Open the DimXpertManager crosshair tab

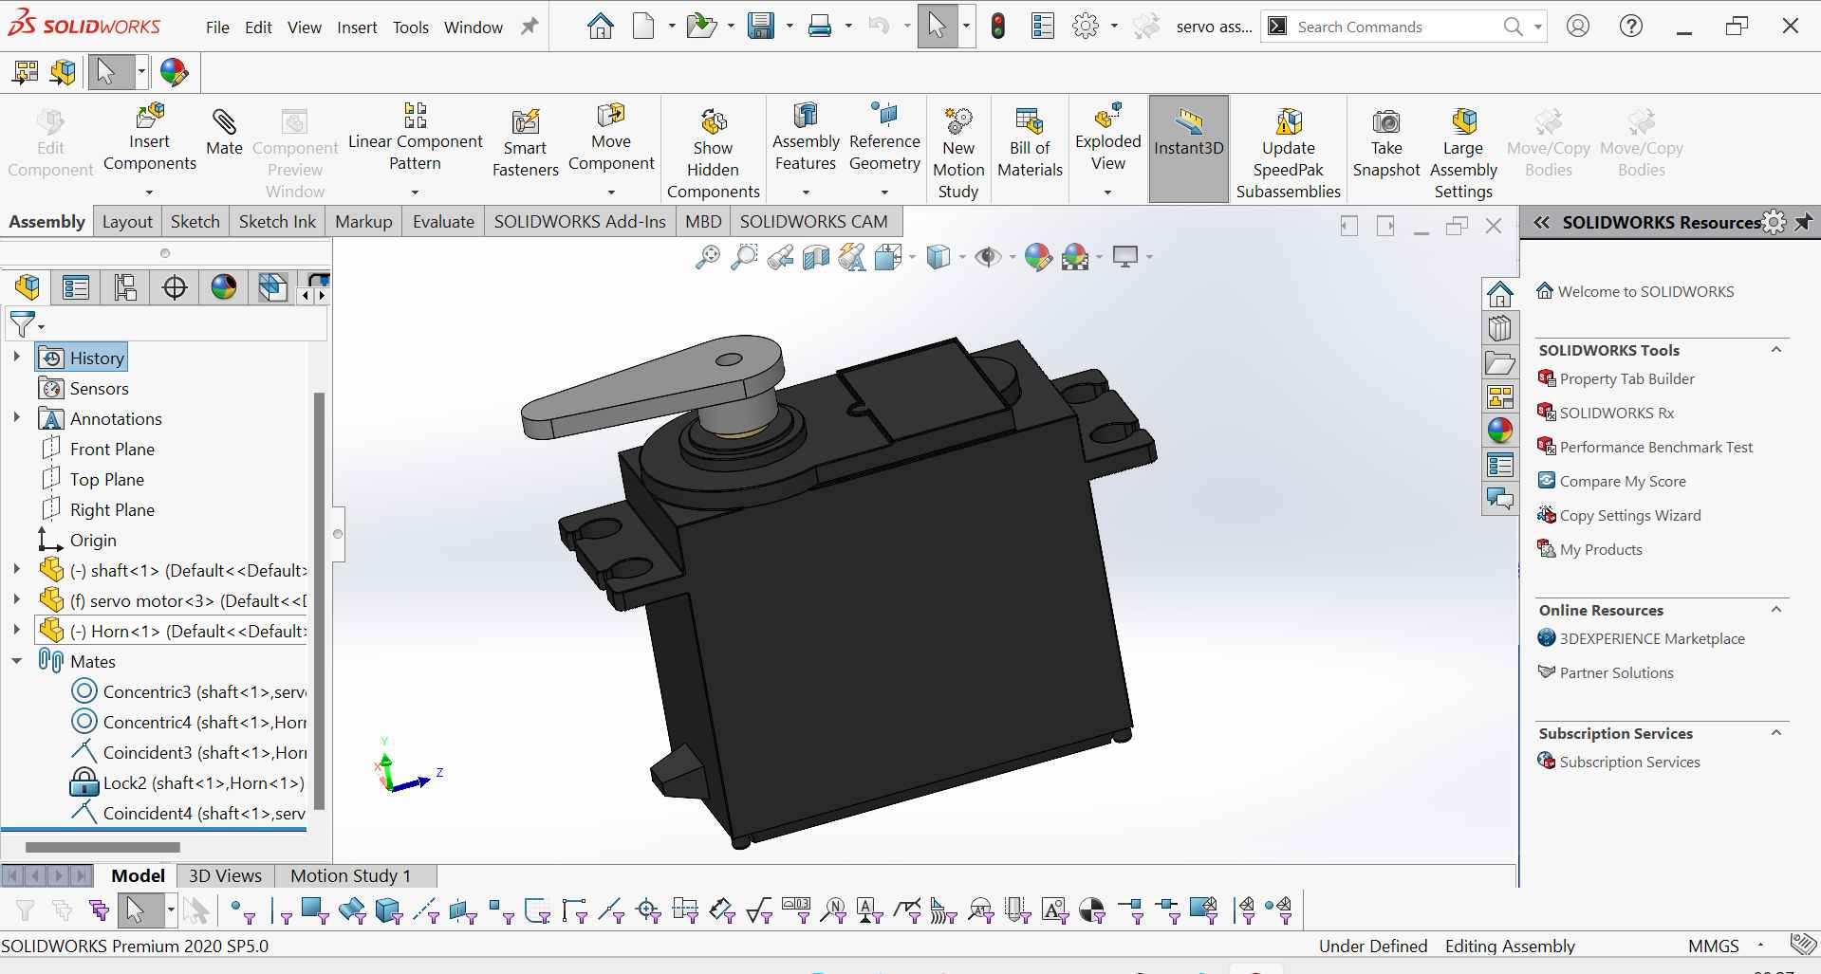point(175,286)
